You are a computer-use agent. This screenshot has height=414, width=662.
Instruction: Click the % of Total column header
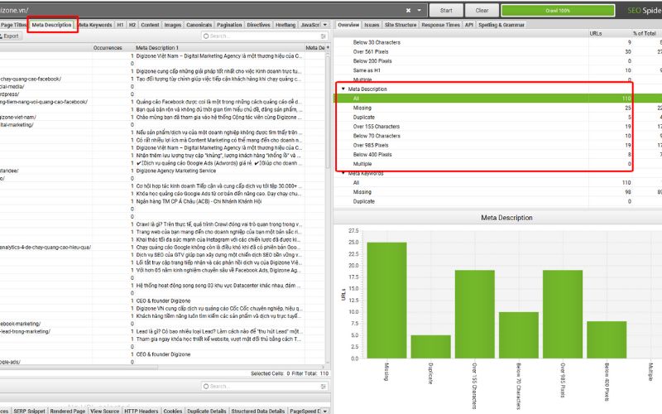(645, 33)
